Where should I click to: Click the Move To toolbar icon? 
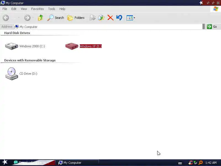tap(93, 18)
